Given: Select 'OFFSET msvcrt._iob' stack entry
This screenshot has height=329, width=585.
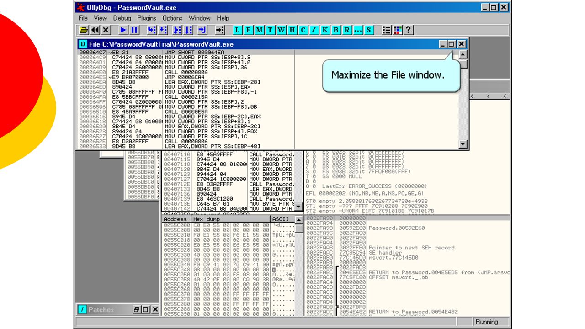Looking at the screenshot, I should 399,277.
